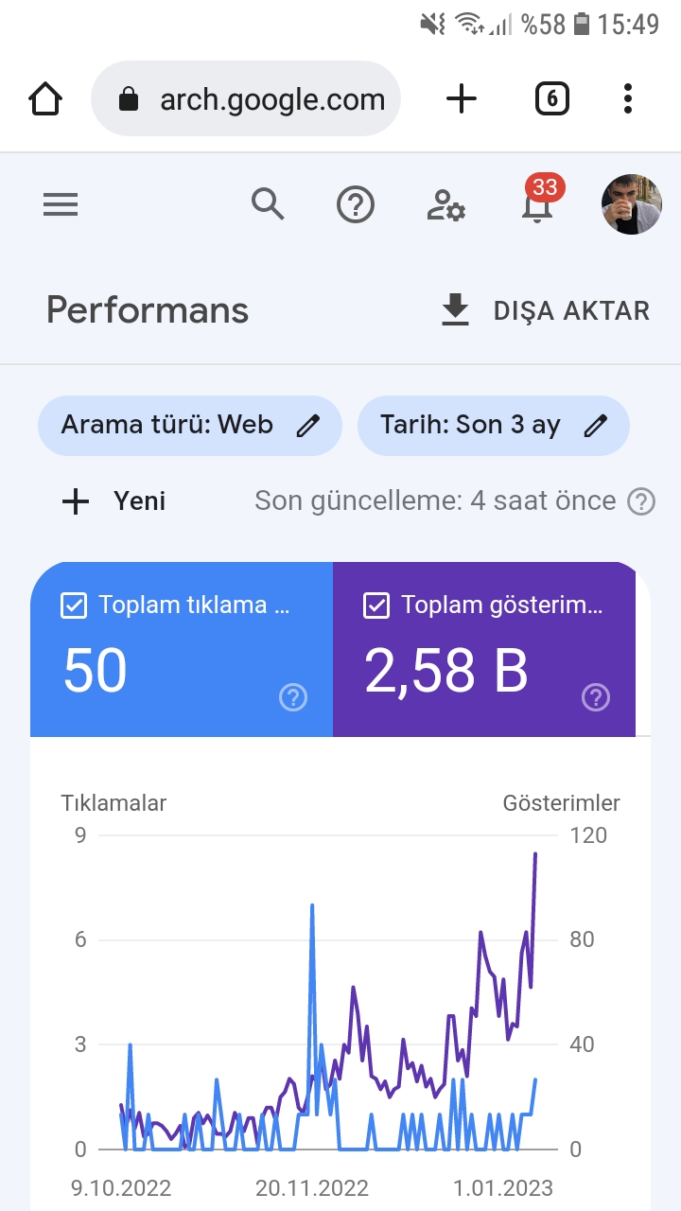Viewport: 681px width, 1211px height.
Task: Show open tabs switcher showing 6
Action: click(552, 98)
